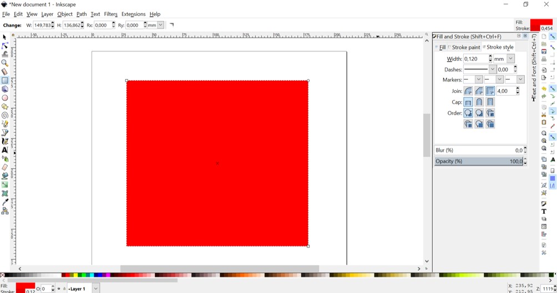Viewport: 557px width, 293px height.
Task: Open the File menu
Action: pos(6,14)
